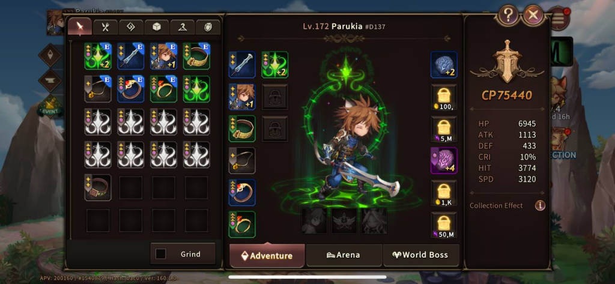This screenshot has width=615, height=284.
Task: Open the cube materials inventory tab
Action: tap(157, 26)
